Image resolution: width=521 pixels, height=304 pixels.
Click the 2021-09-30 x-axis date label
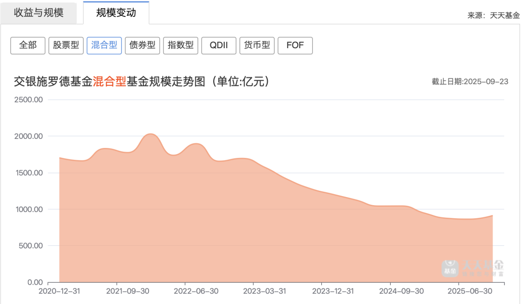point(127,291)
